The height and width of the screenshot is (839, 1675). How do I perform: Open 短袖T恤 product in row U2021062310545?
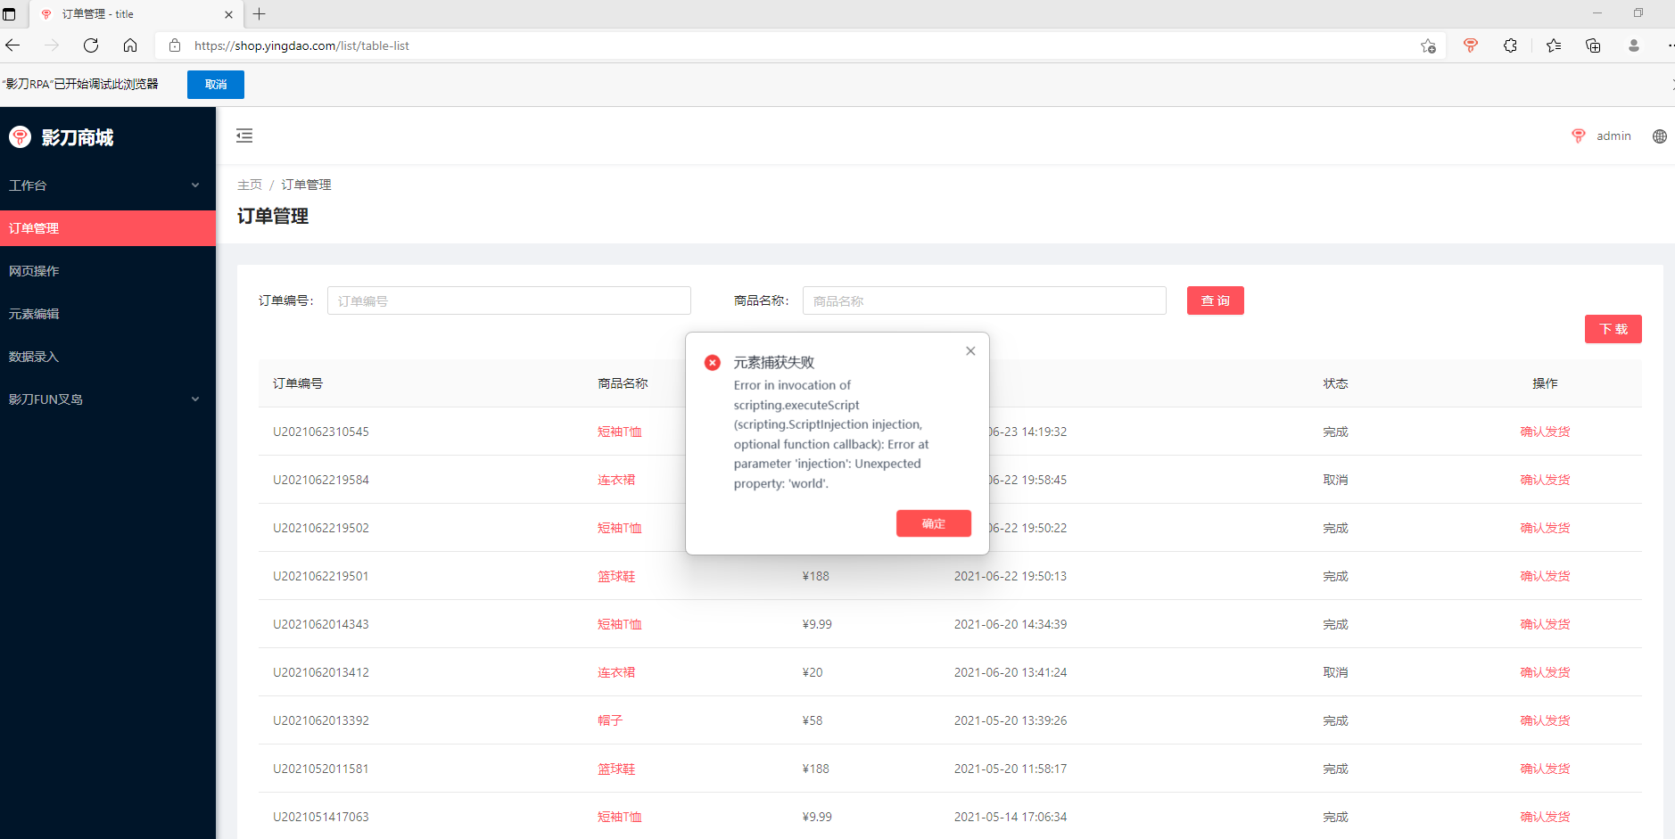click(620, 432)
